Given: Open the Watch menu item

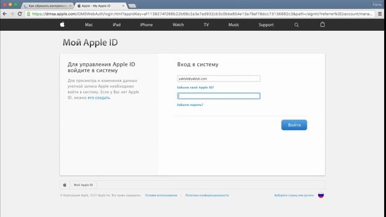Looking at the screenshot, I should 178,25.
